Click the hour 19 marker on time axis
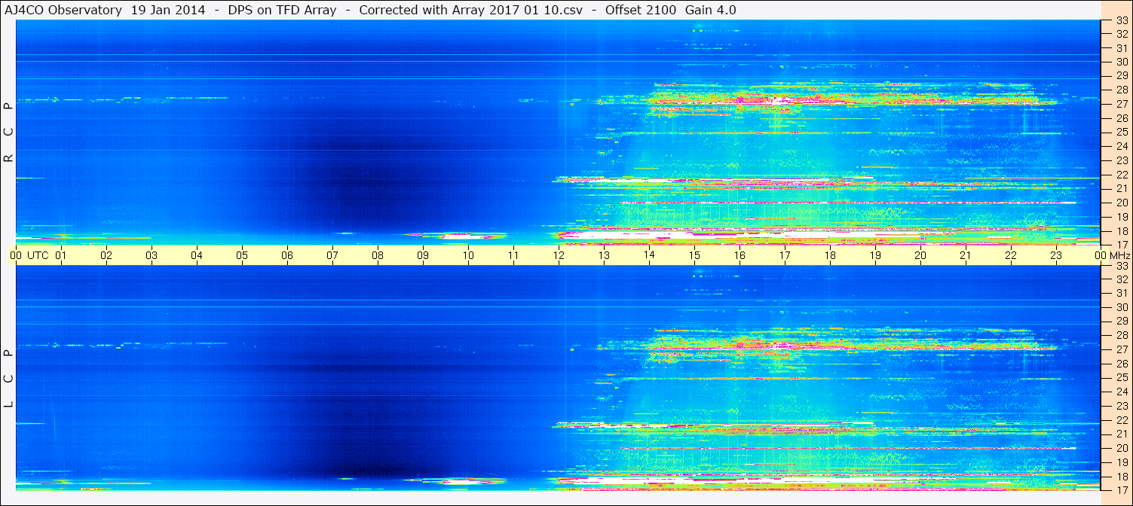1133x506 pixels. tap(875, 255)
